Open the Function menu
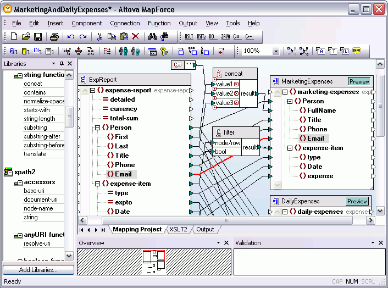 [x=159, y=23]
